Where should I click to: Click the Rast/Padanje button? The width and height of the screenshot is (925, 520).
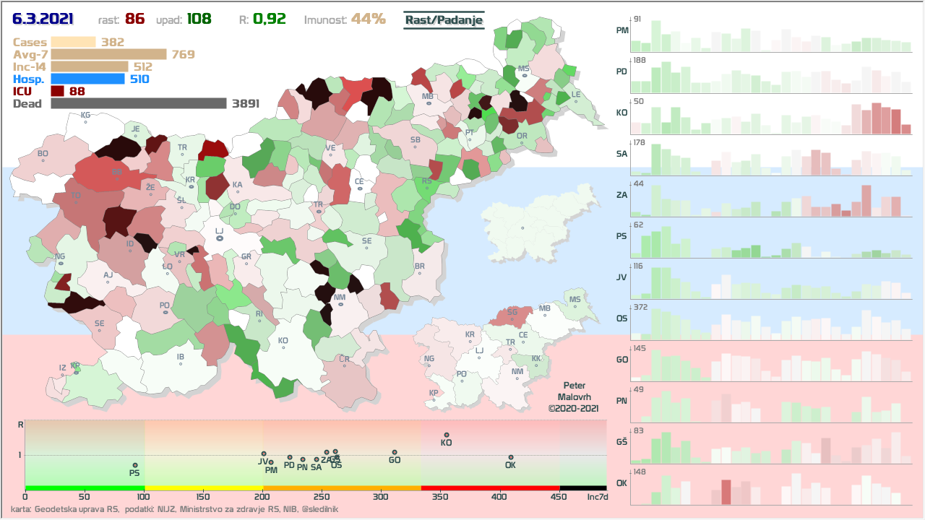click(443, 19)
